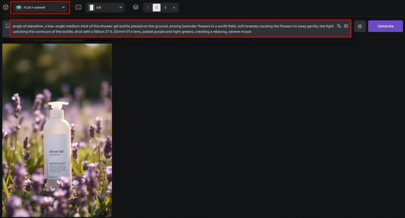Viewport: 405px width, 218px height.
Task: Set image count to 3
Action: [x=165, y=8]
